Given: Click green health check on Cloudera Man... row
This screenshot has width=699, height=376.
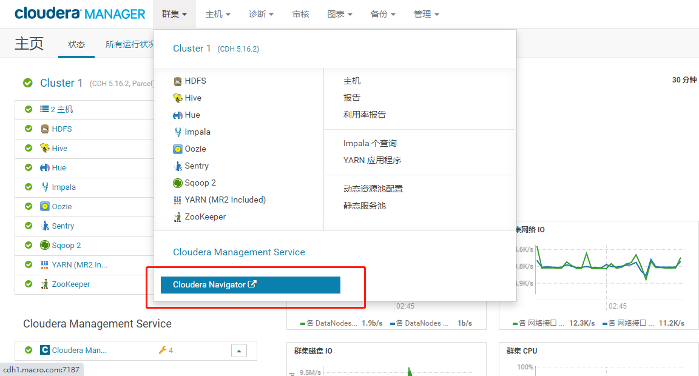Looking at the screenshot, I should [x=29, y=350].
